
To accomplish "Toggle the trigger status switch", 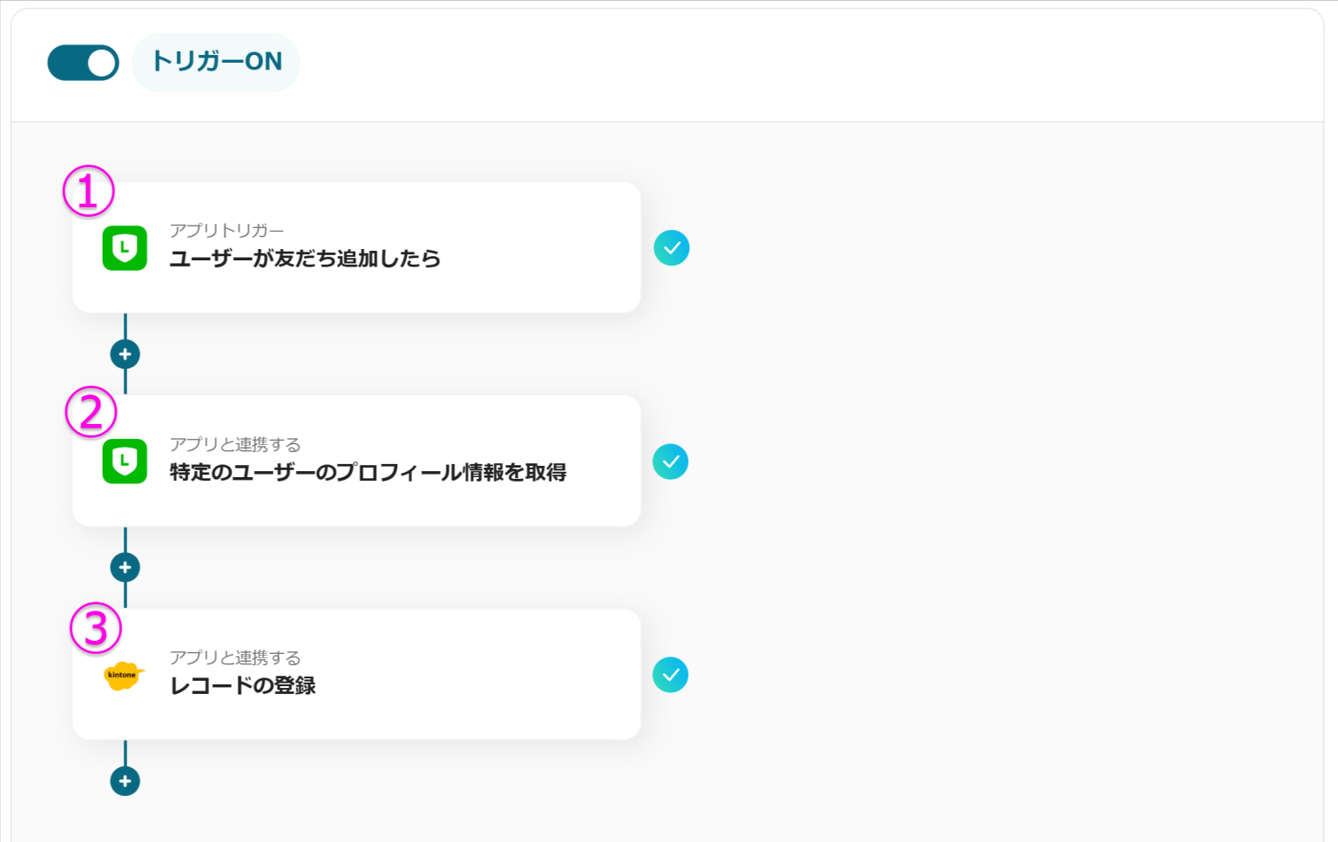I will click(x=83, y=62).
